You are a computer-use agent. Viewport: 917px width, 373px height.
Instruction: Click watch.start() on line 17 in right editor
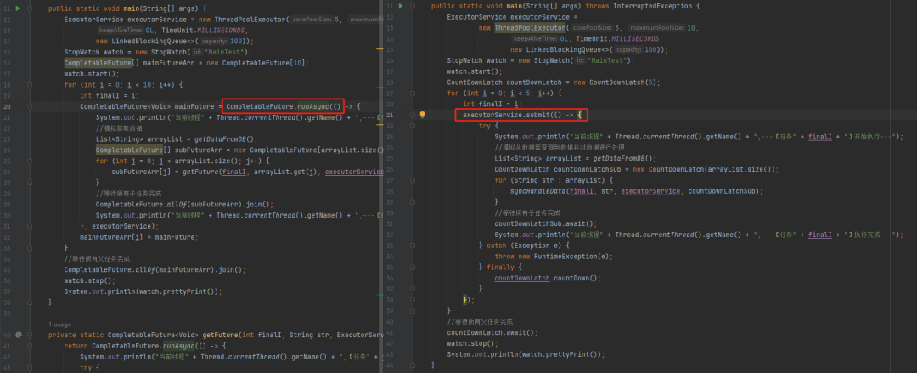click(475, 71)
